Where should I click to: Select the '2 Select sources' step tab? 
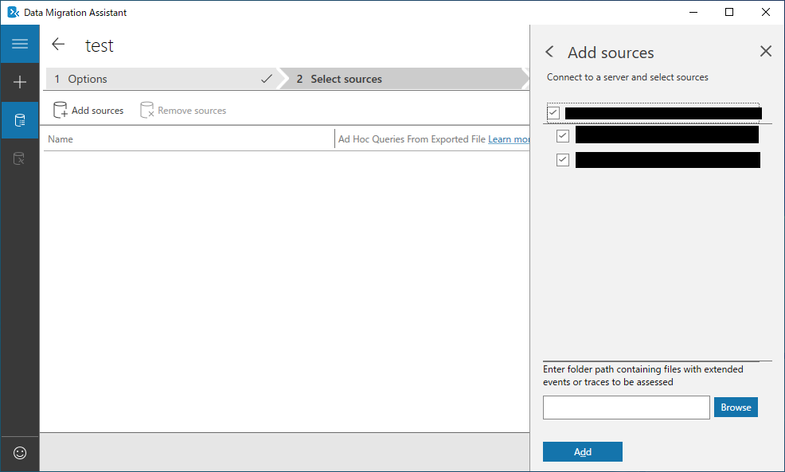click(404, 79)
